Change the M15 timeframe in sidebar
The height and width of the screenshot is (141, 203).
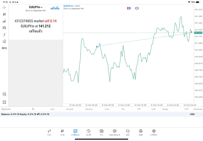(x=4, y=48)
